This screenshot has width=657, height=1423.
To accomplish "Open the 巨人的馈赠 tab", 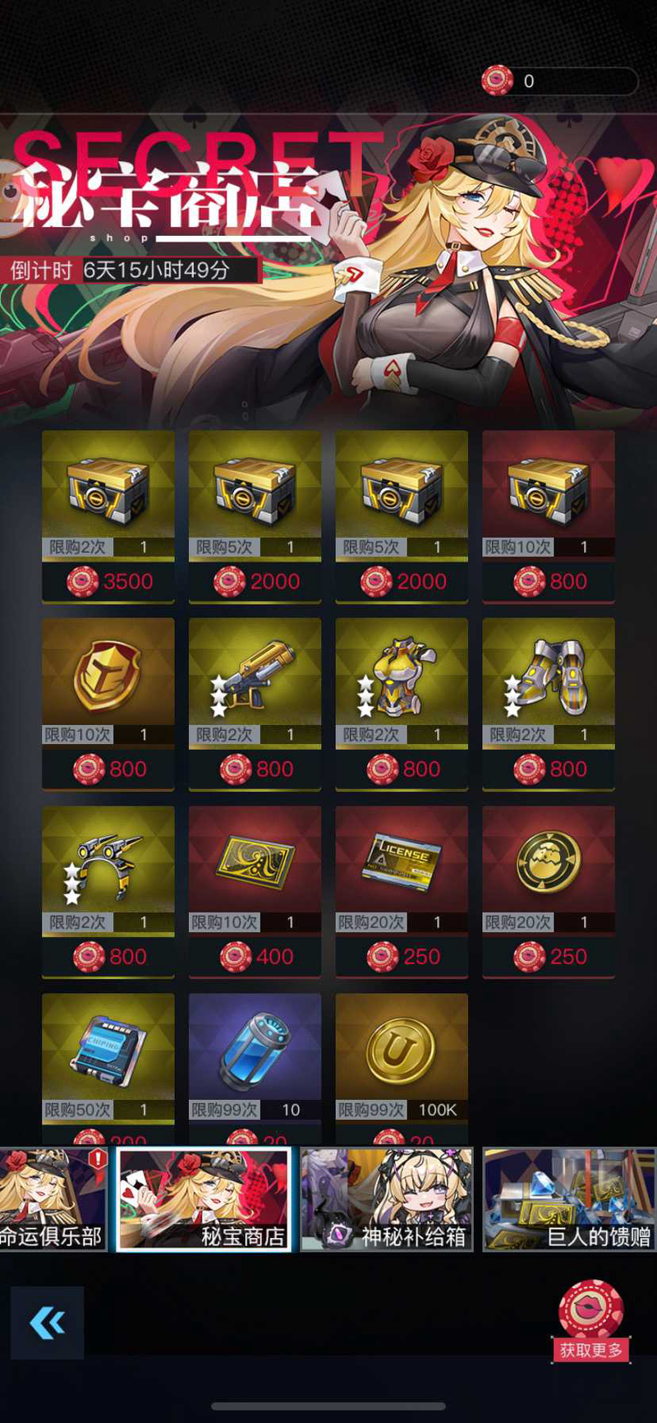I will click(569, 1200).
